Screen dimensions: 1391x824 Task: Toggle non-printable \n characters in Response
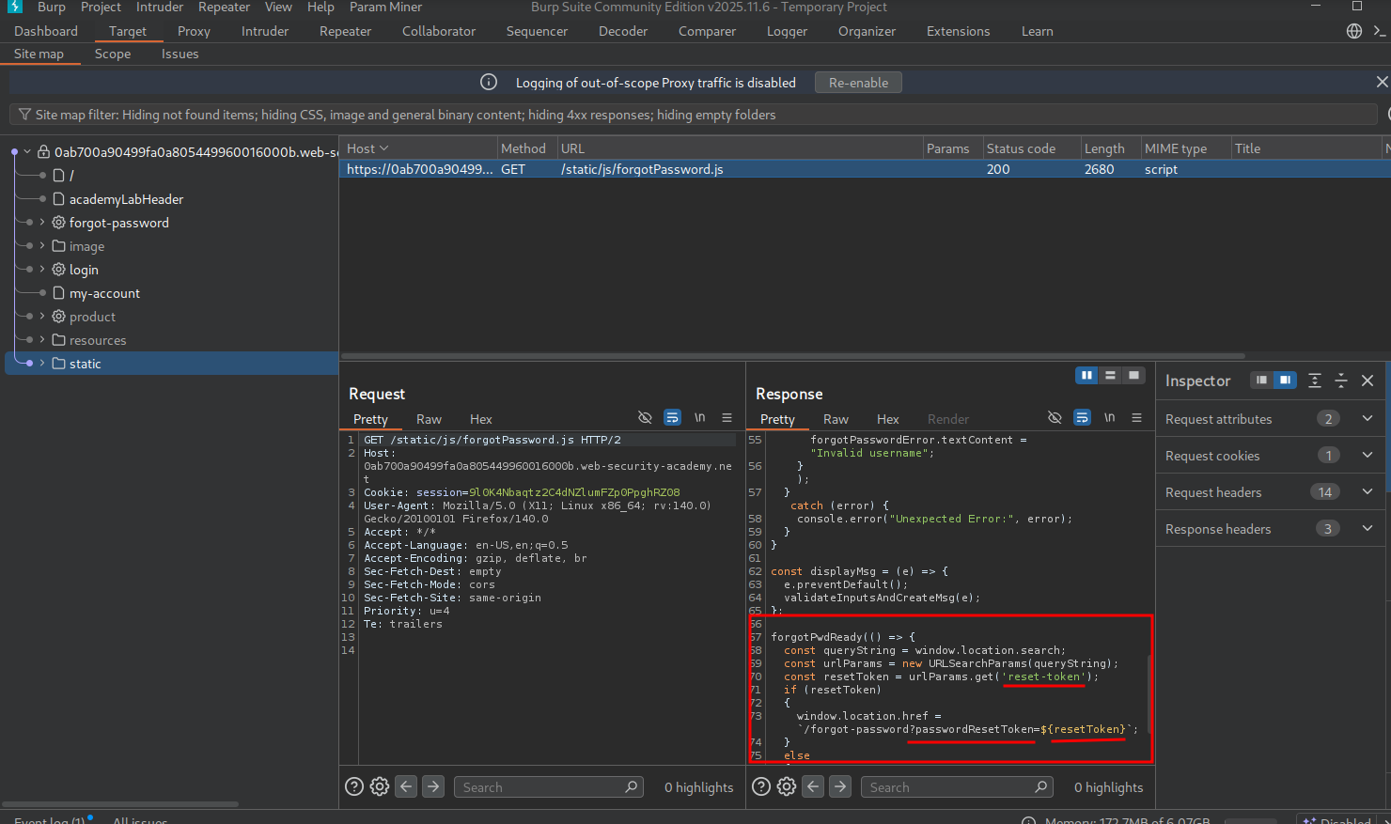pyautogui.click(x=1109, y=417)
